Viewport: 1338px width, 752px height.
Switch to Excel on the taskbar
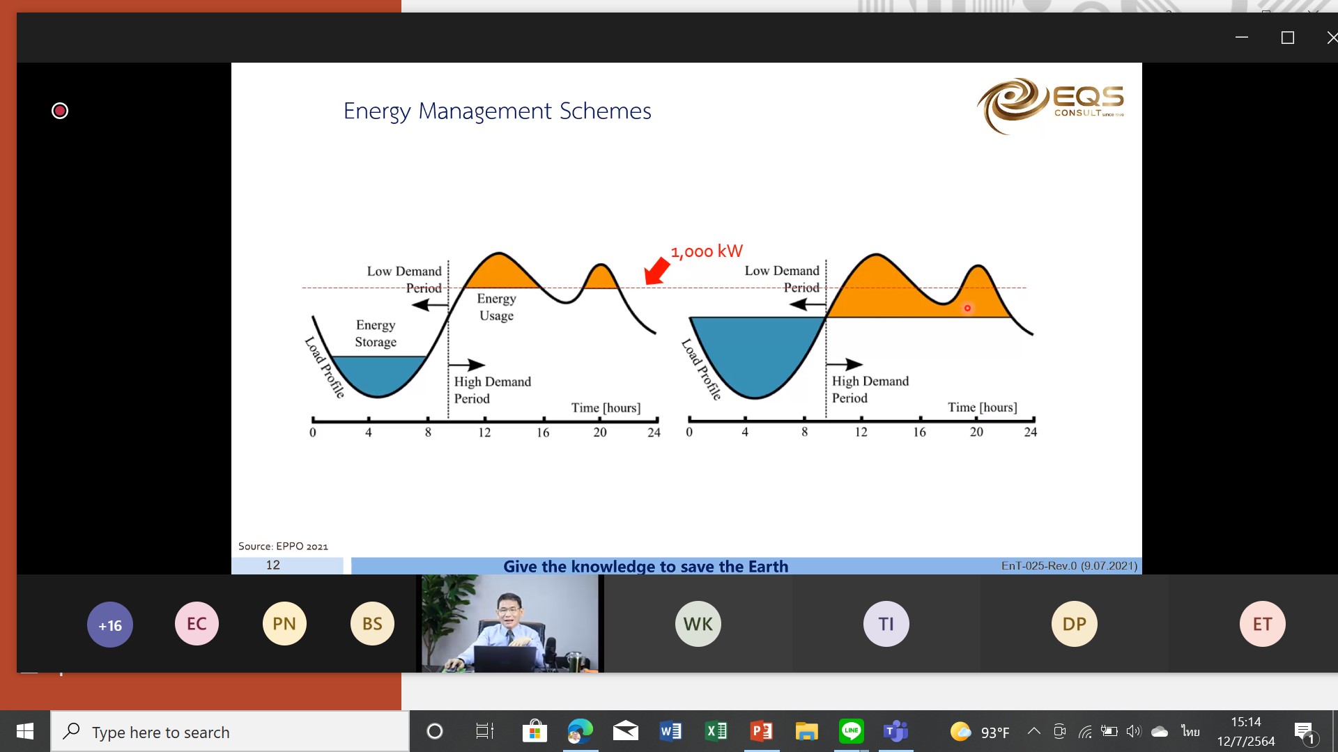(x=716, y=731)
